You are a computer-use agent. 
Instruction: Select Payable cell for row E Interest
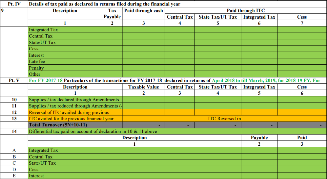pyautogui.click(x=259, y=176)
